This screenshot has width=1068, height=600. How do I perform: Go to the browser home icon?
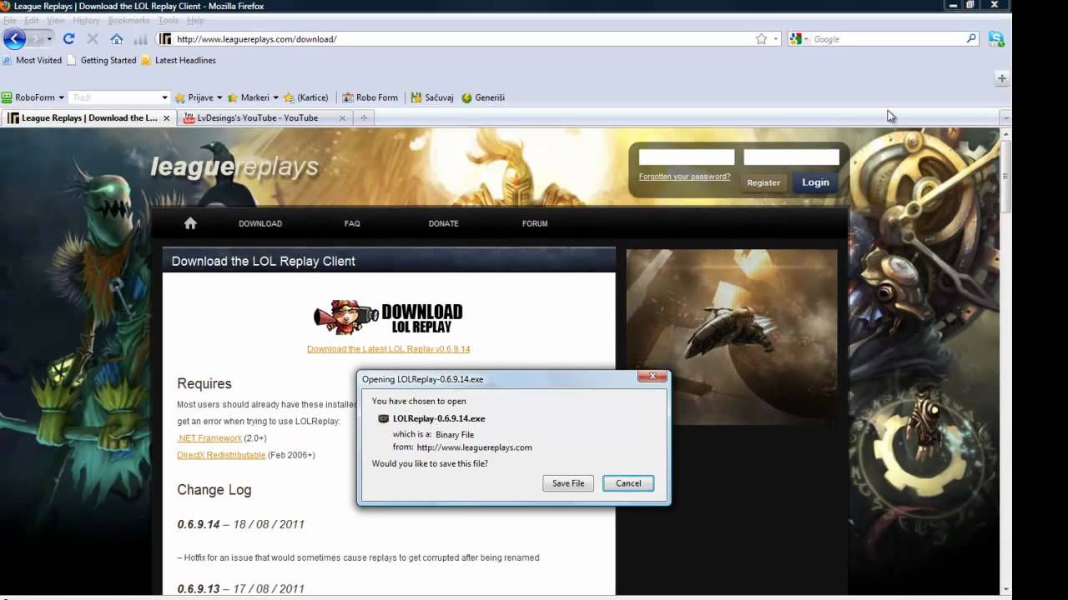tap(117, 38)
